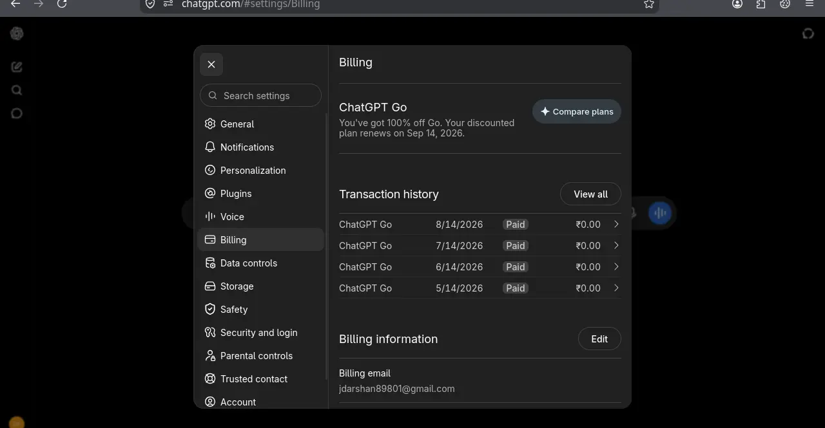Click the Notifications bell icon
Image resolution: width=825 pixels, height=428 pixels.
click(209, 147)
